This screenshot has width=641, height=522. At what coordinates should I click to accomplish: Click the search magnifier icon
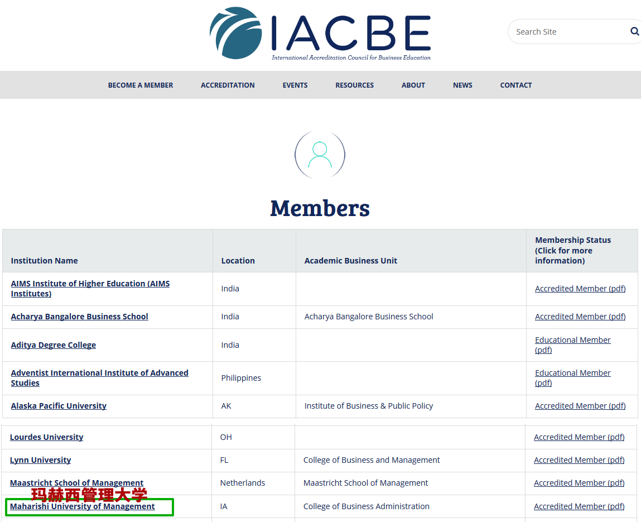tap(634, 31)
